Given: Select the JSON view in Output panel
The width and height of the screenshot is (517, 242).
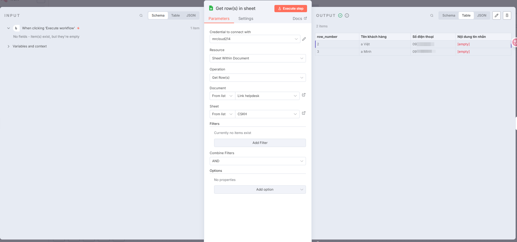Looking at the screenshot, I should tap(482, 15).
